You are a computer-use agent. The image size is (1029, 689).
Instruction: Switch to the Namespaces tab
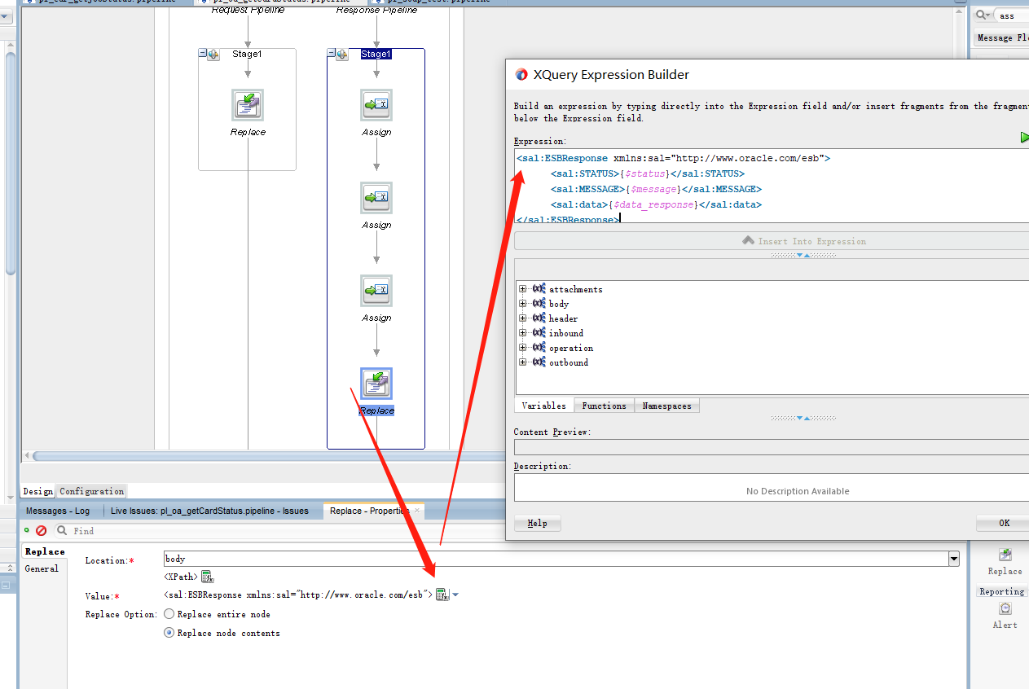(x=667, y=406)
